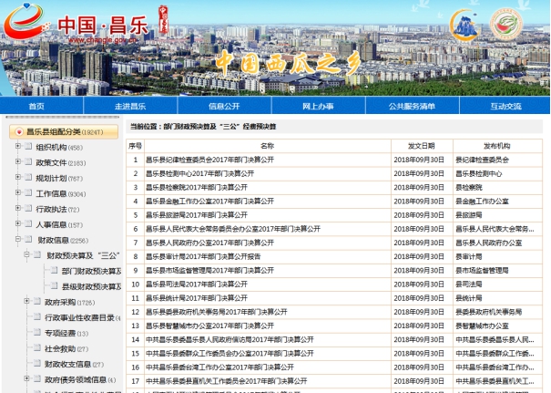Open the 公共服务清单 navigation menu

(x=412, y=107)
